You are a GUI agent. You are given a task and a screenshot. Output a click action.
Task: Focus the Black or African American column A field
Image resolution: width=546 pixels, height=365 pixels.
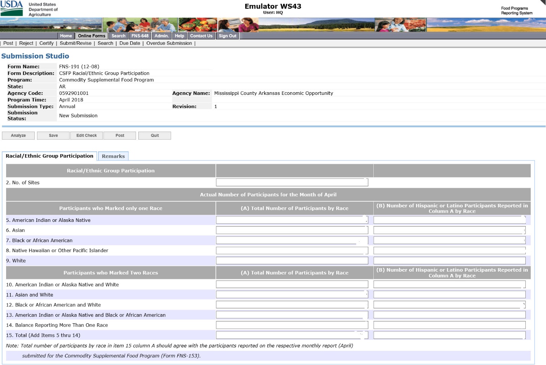(x=292, y=240)
